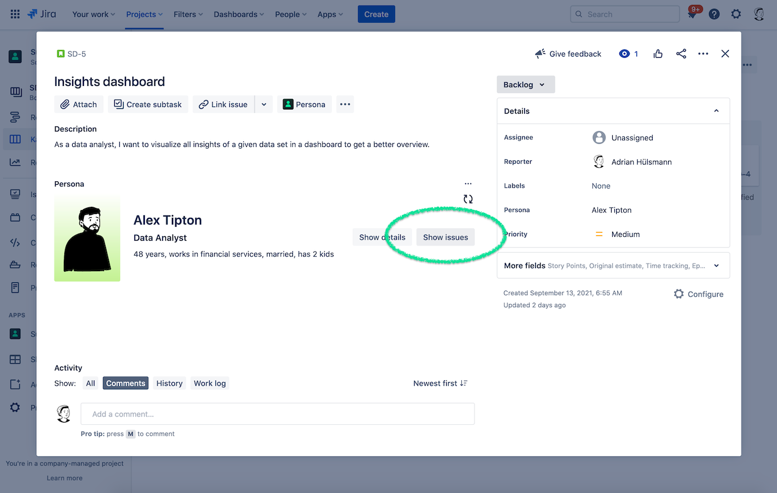This screenshot has height=493, width=777.
Task: Click Create subtask
Action: (148, 104)
